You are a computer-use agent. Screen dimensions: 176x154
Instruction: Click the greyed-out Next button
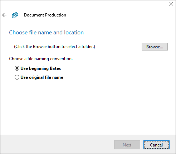pyautogui.click(x=127, y=145)
